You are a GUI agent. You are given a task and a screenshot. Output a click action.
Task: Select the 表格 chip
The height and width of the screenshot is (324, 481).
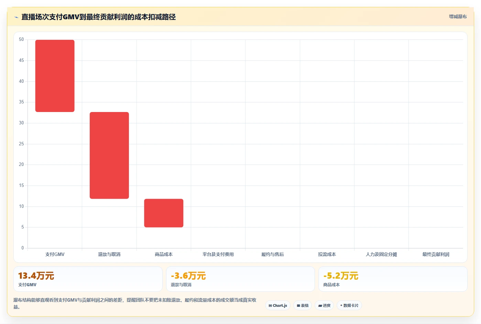(x=303, y=305)
